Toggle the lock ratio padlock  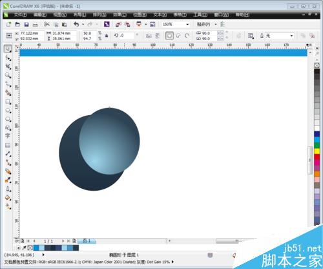[x=107, y=36]
